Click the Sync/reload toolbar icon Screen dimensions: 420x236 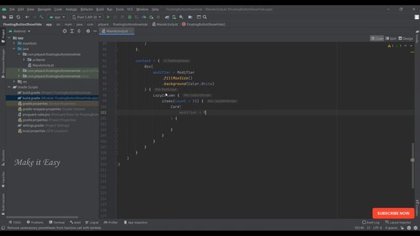click(18, 17)
